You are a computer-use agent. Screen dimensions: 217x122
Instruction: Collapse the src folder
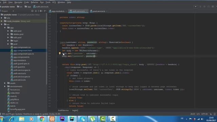tap(1, 24)
